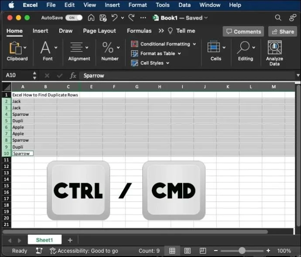Click the Comments button
Viewport: 301px width, 257px height.
pyautogui.click(x=243, y=31)
